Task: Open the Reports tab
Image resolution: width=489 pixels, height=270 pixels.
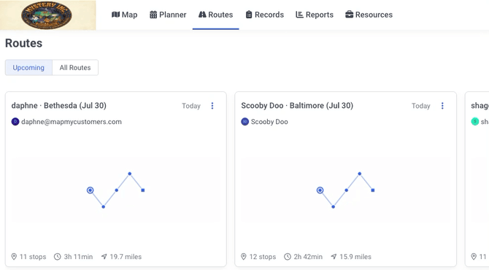Action: [315, 15]
